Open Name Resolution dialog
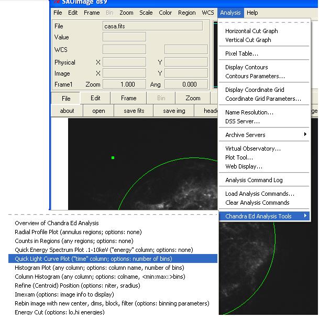The height and width of the screenshot is (317, 319). point(264,112)
